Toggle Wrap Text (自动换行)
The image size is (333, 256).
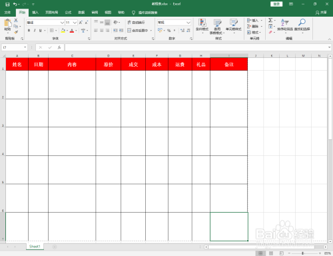(137, 23)
